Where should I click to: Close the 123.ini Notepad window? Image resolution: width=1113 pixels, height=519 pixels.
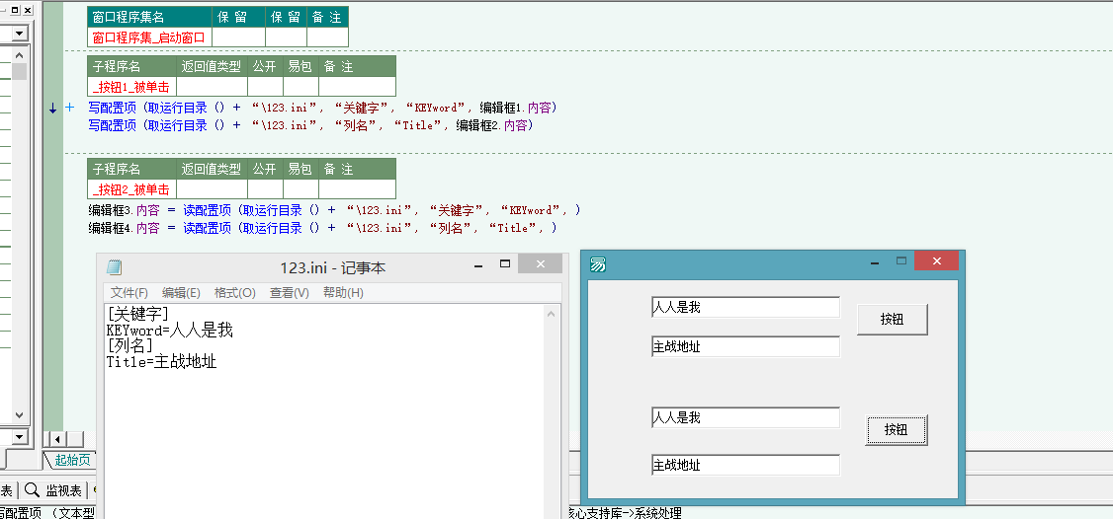click(540, 263)
